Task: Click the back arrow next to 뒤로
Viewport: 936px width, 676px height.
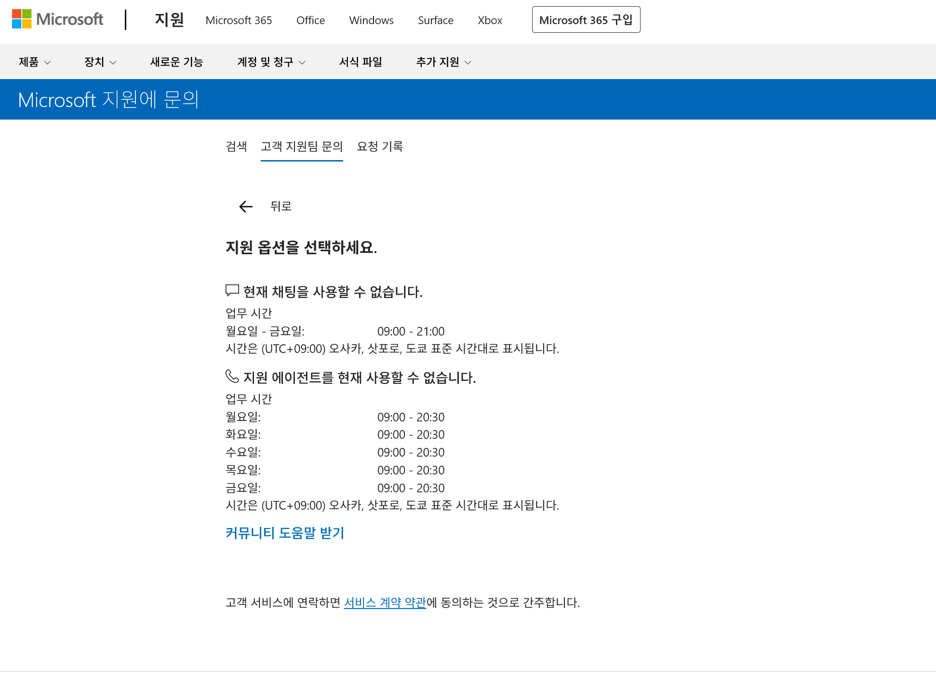Action: [x=246, y=206]
